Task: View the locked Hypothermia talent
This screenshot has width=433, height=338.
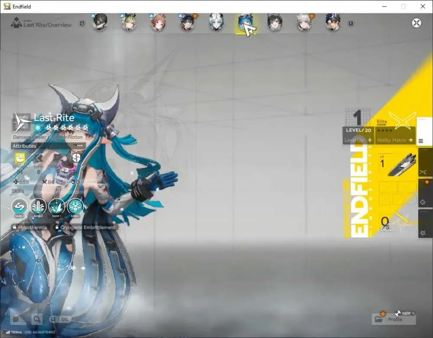Action: [x=30, y=227]
